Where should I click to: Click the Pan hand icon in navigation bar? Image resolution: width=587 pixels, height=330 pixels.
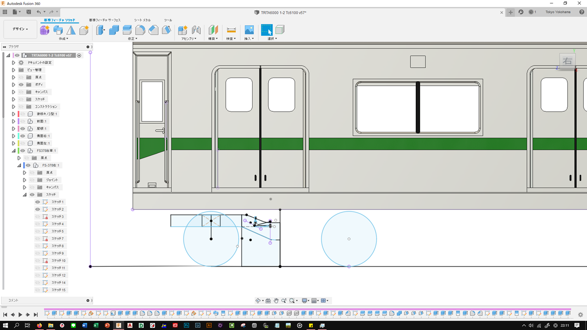(x=276, y=301)
